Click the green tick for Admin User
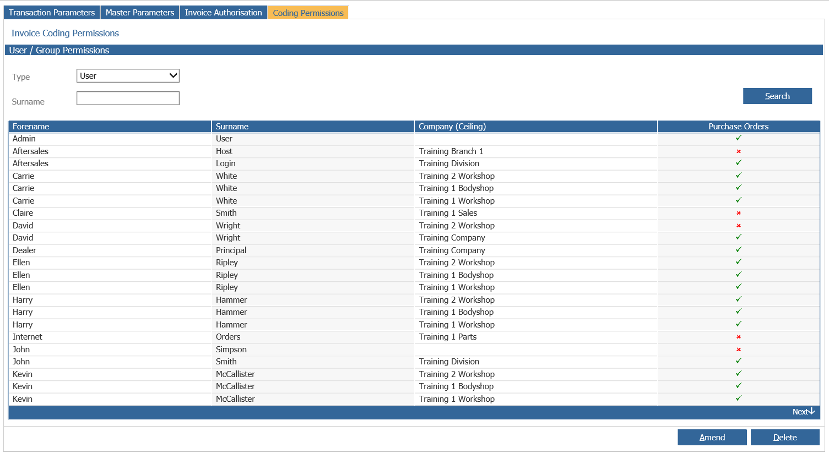 738,138
